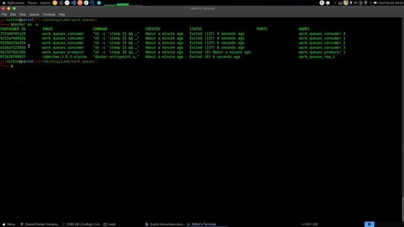This screenshot has width=404, height=227.
Task: Click the cyan round launcher icon in panel
Action: click(99, 3)
